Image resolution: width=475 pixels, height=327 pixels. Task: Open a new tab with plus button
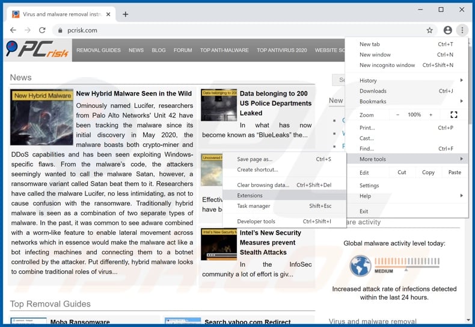click(126, 14)
